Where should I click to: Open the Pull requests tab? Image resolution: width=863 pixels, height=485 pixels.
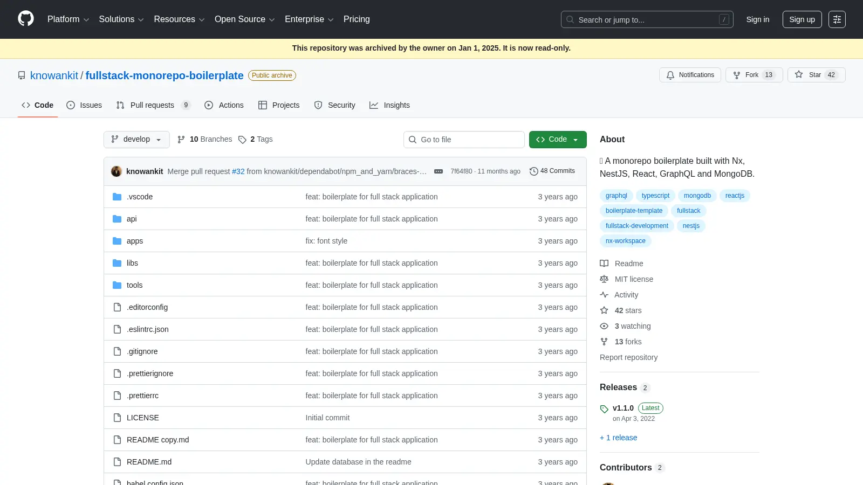pyautogui.click(x=153, y=105)
